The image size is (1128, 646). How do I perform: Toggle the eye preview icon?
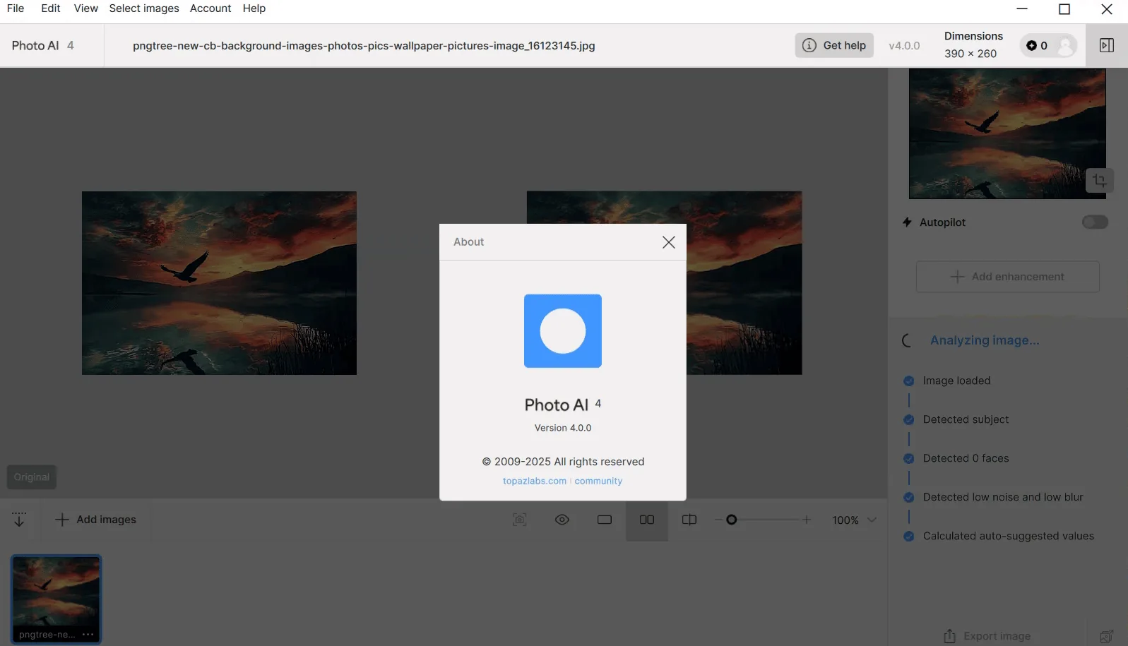(562, 520)
